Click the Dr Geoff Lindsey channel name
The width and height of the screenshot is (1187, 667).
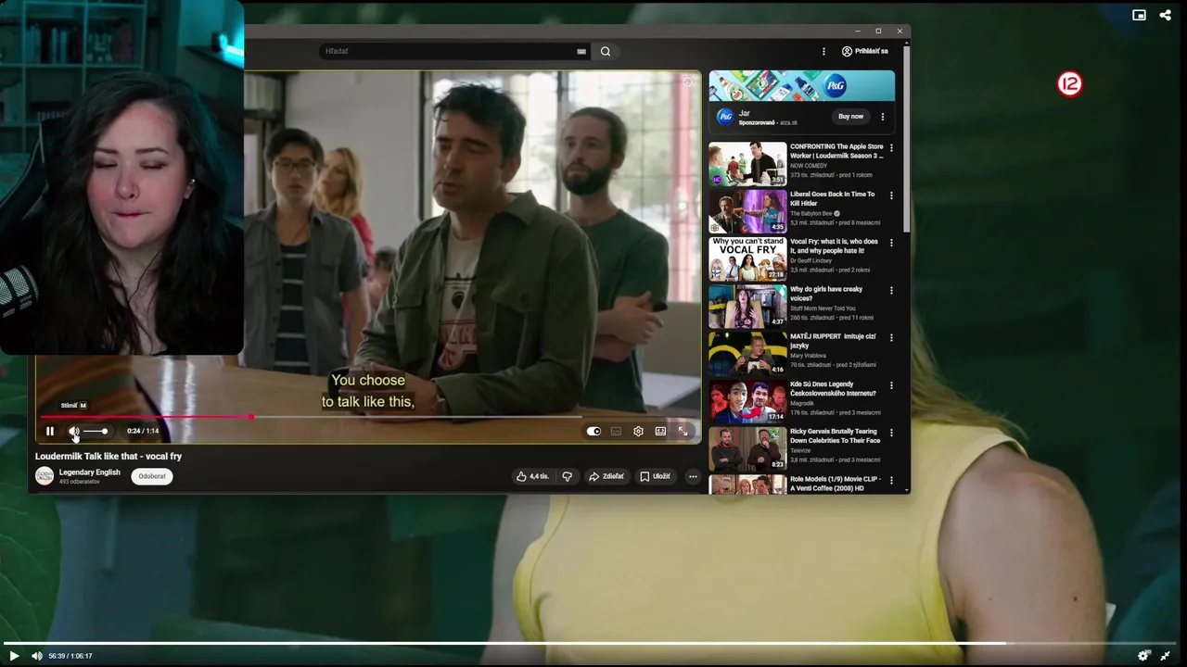(811, 261)
